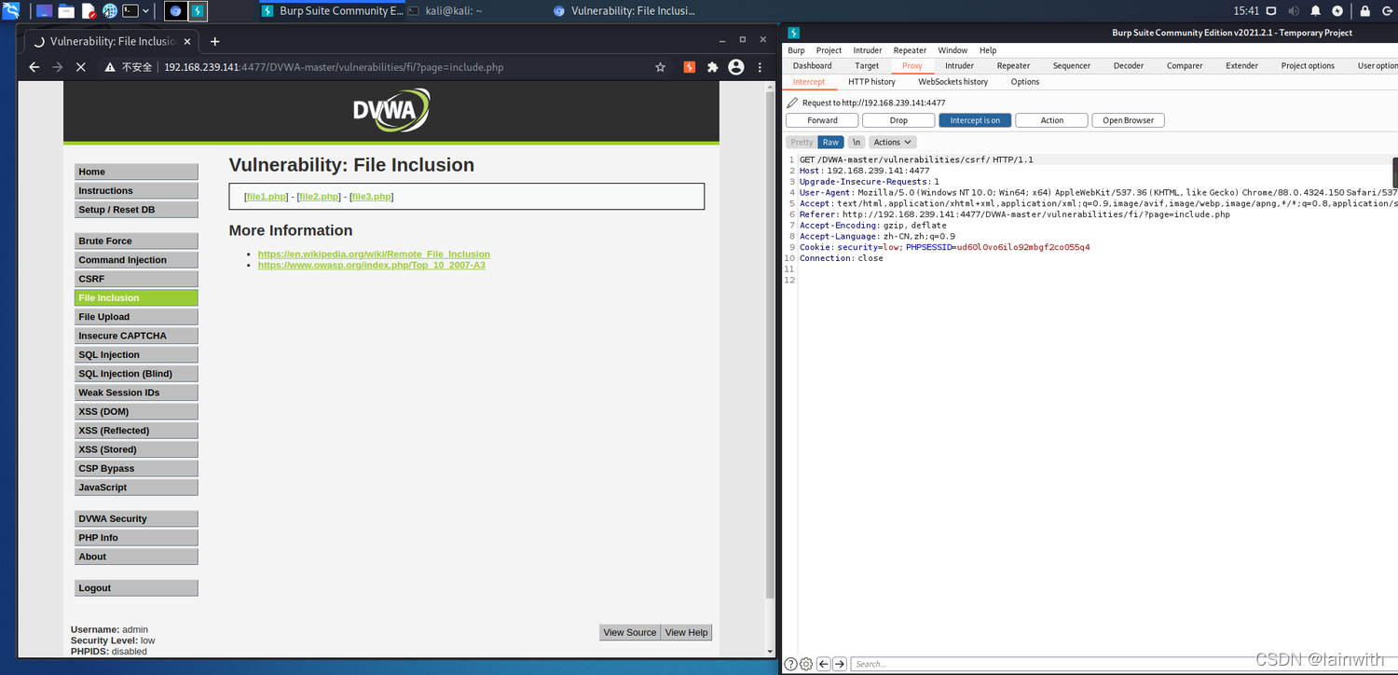The height and width of the screenshot is (675, 1398).
Task: Select Vulnerability: File Inclusion taskbar window
Action: [x=624, y=11]
